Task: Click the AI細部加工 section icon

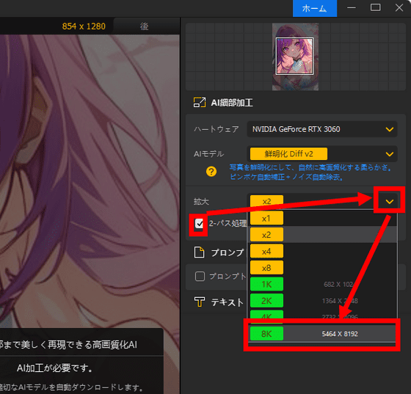Action: (x=200, y=103)
